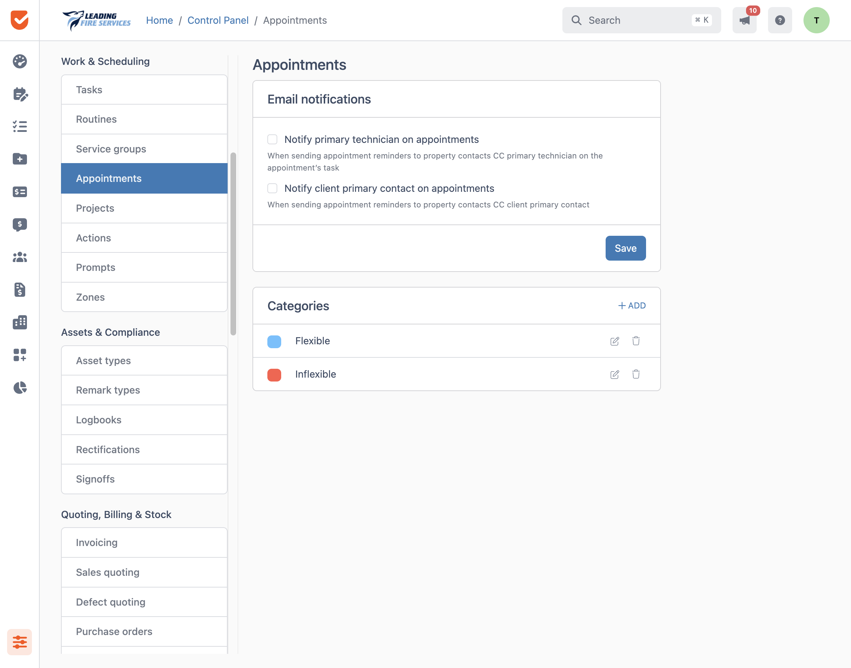
Task: Open the user avatar T menu
Action: click(x=816, y=20)
